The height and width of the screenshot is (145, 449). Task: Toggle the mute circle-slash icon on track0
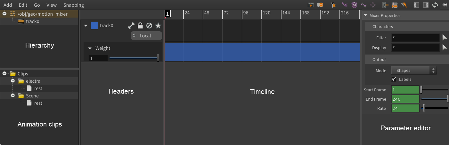pos(149,26)
